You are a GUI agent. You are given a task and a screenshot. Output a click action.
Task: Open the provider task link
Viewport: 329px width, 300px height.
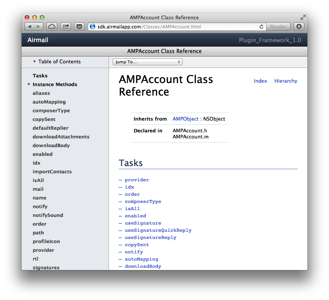(137, 180)
